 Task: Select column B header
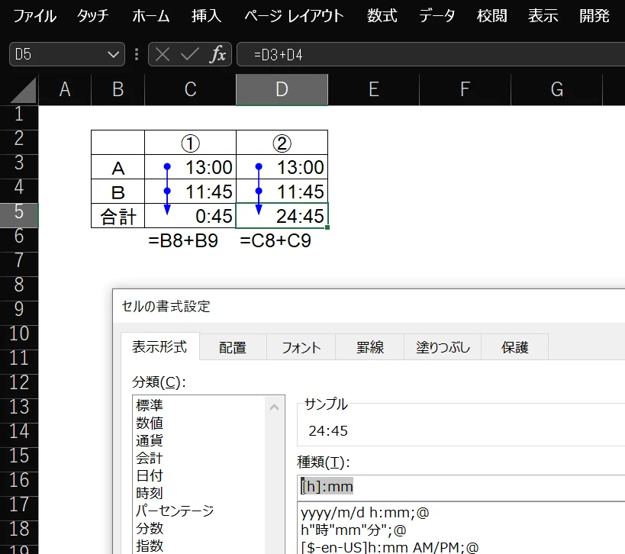point(118,89)
